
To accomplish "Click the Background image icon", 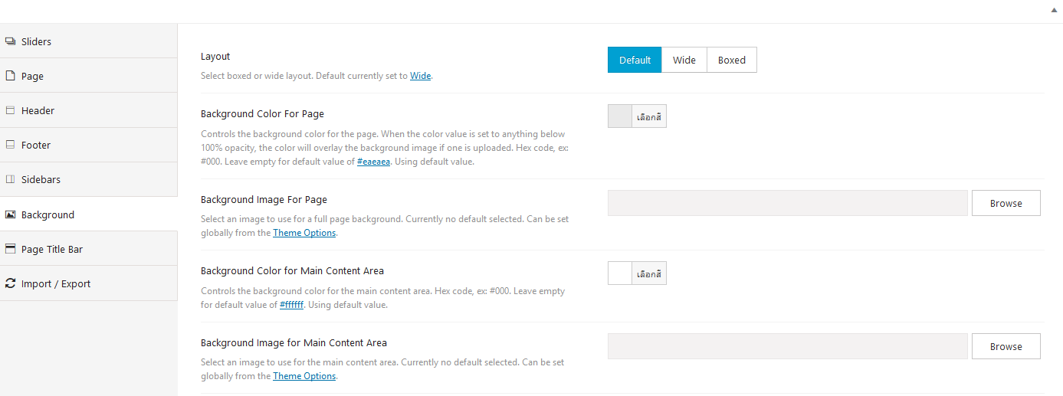I will [x=11, y=214].
